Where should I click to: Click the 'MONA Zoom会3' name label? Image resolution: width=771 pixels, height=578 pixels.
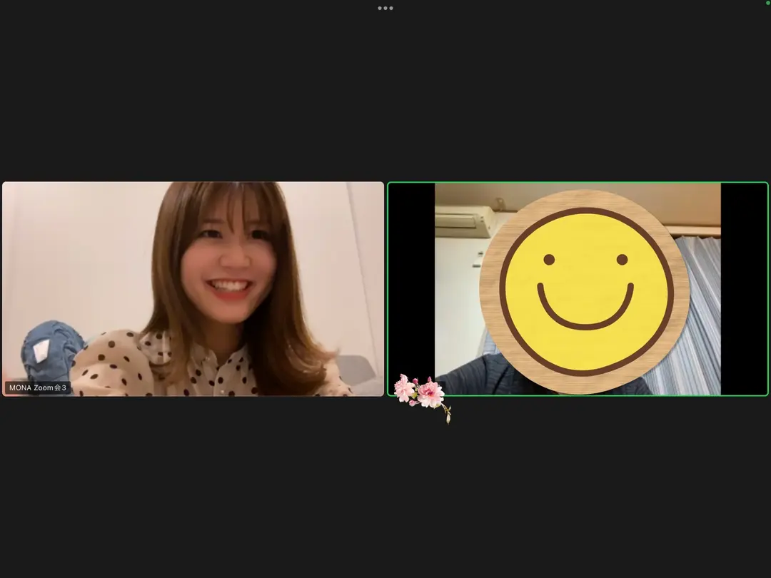coord(38,387)
